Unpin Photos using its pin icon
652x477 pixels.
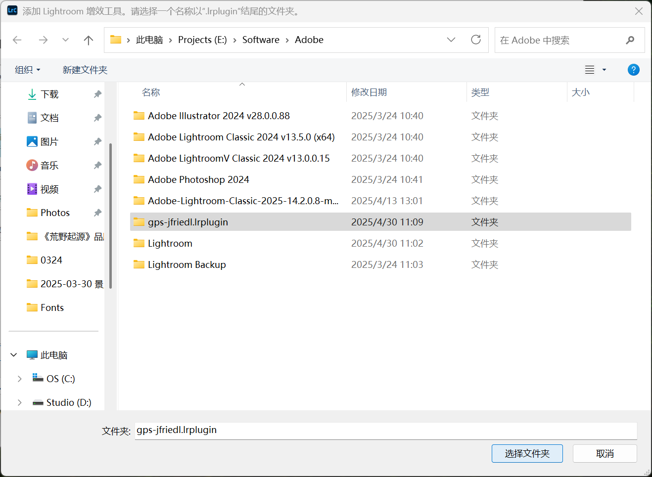[x=97, y=213]
